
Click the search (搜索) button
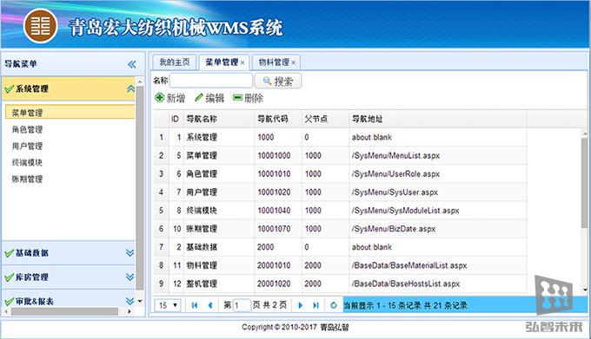click(x=278, y=81)
